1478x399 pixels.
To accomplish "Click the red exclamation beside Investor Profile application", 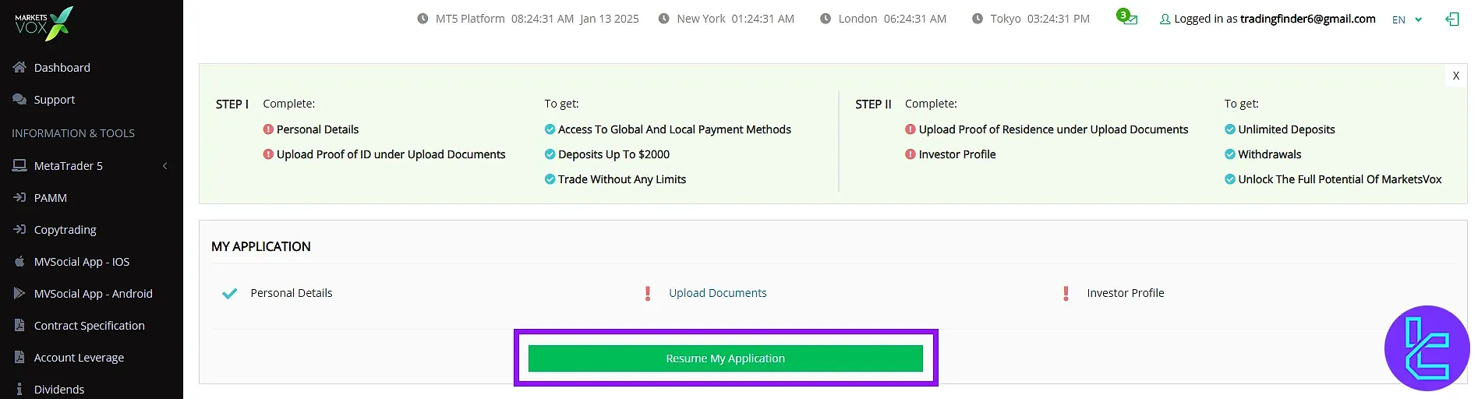I will pos(1066,293).
